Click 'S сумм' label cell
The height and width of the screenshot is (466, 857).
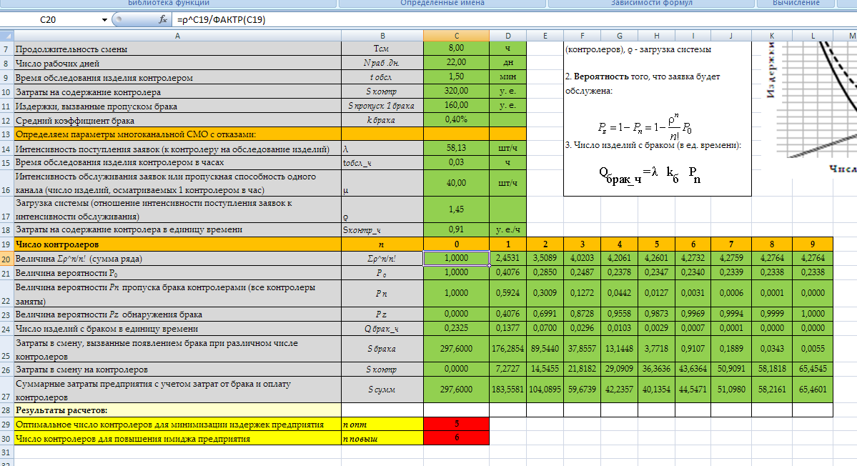pos(382,390)
